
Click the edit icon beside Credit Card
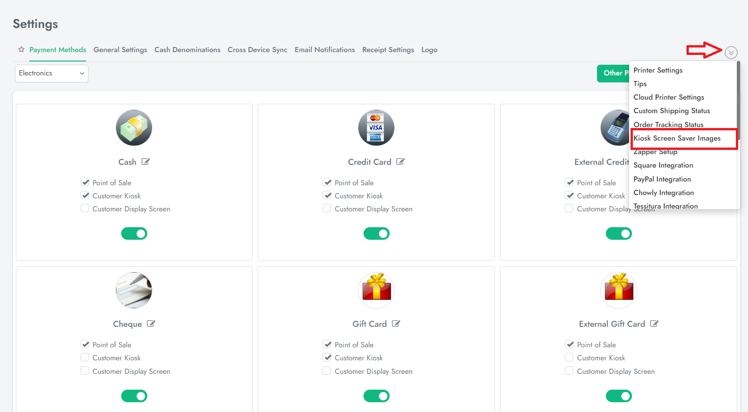pyautogui.click(x=400, y=162)
